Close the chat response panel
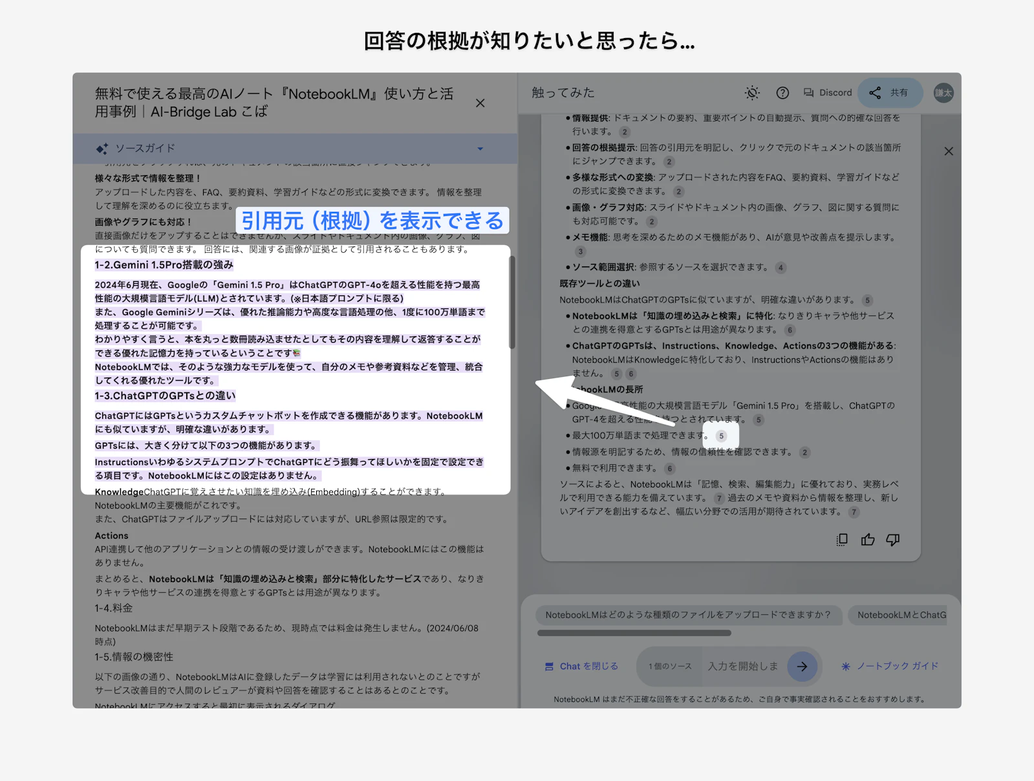The width and height of the screenshot is (1034, 781). tap(949, 151)
